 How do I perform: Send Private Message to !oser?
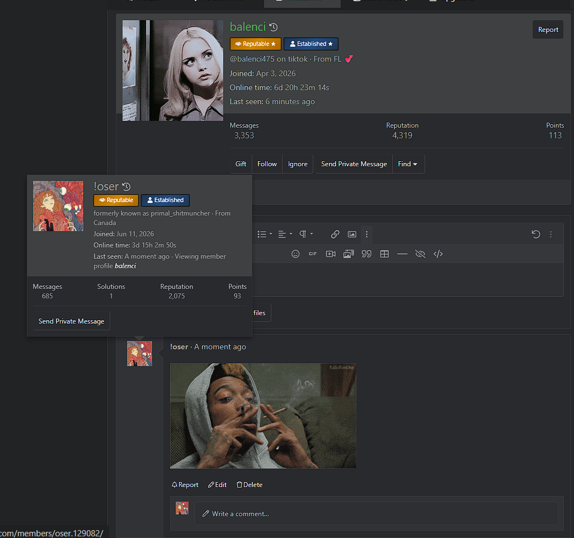[x=72, y=321]
